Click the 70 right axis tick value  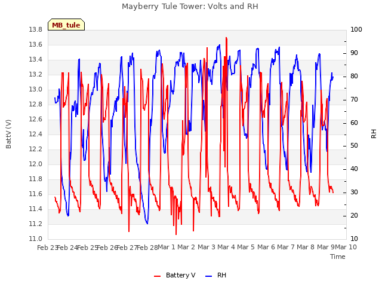coord(354,100)
